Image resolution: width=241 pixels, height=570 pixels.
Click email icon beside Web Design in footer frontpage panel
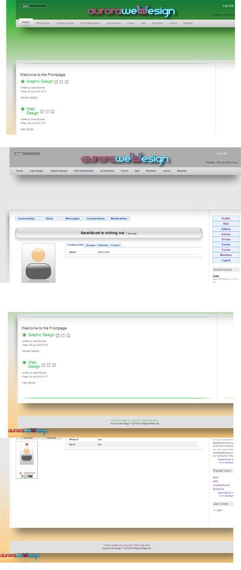(x=54, y=365)
